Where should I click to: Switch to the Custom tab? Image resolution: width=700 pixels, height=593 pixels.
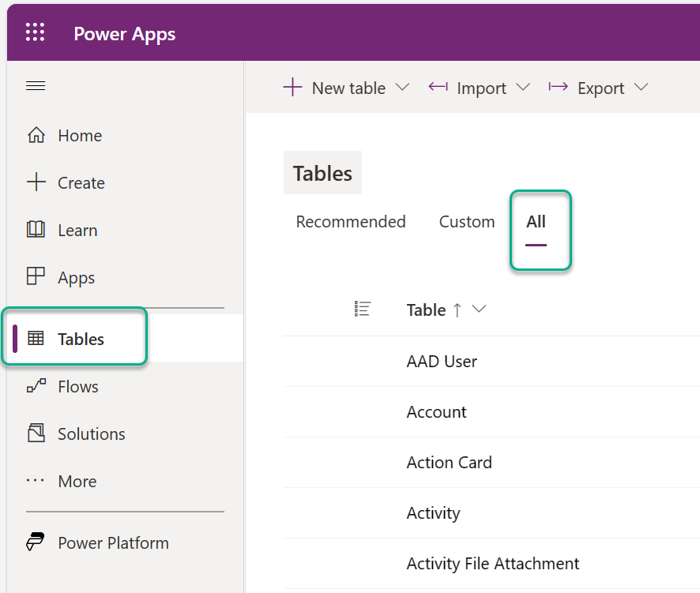[x=467, y=222]
